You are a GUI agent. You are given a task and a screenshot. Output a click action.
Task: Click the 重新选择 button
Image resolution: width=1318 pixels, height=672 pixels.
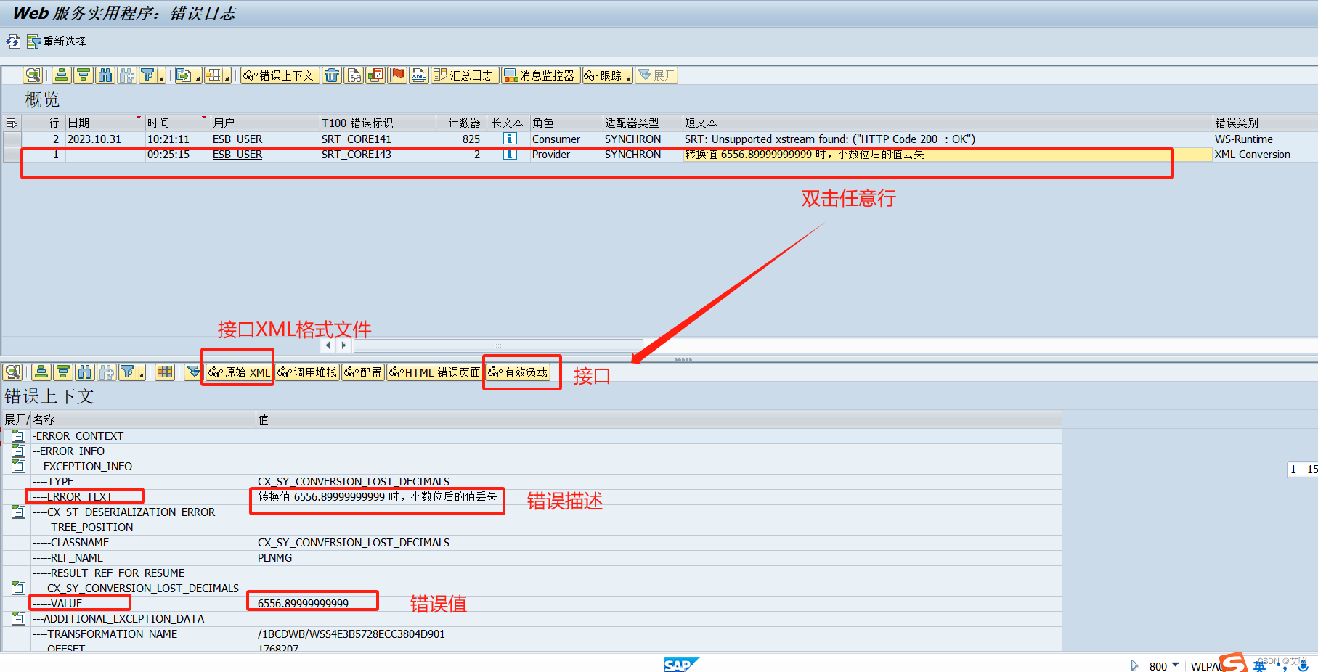coord(55,41)
